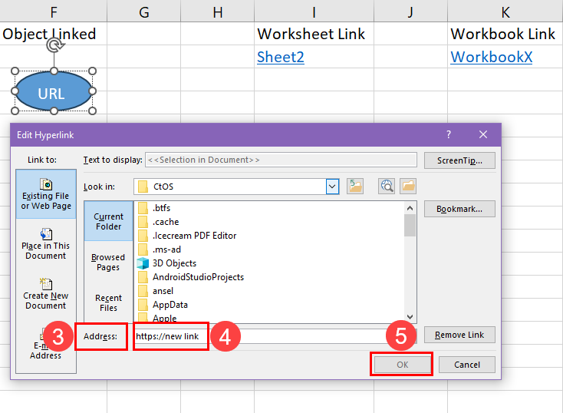
Task: Select column K header
Action: coord(505,12)
